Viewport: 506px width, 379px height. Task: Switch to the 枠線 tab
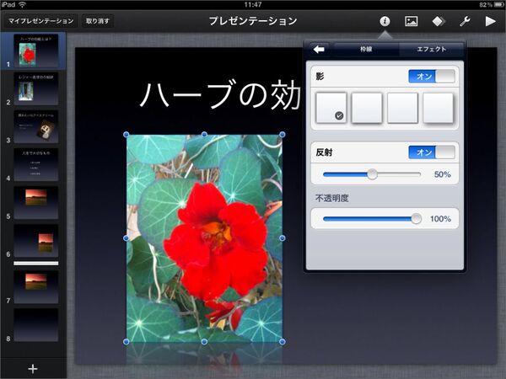[x=366, y=50]
